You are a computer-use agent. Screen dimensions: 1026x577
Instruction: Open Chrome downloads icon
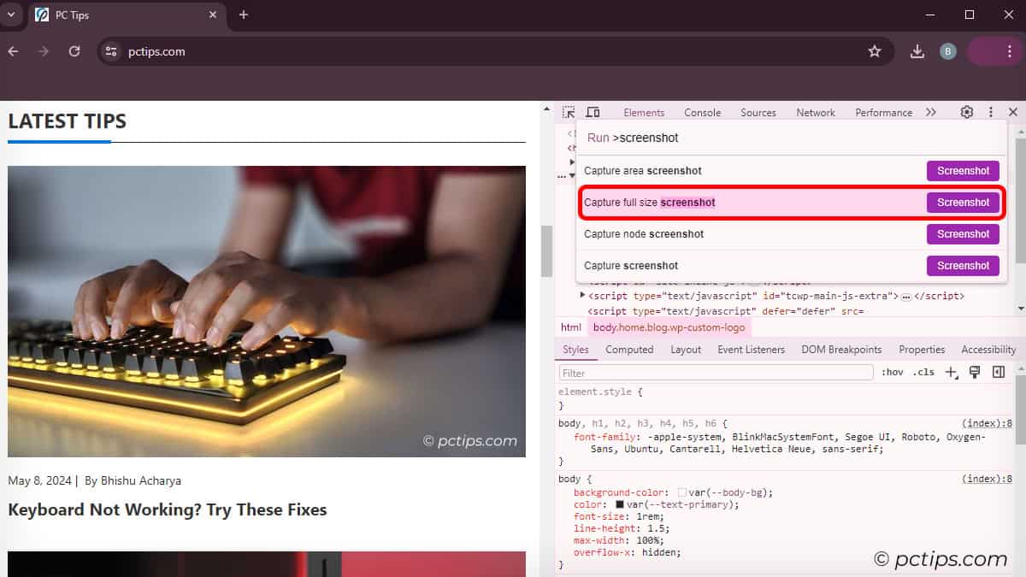point(917,51)
